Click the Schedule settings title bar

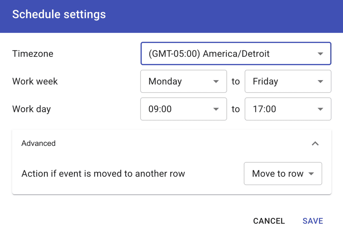tap(59, 14)
